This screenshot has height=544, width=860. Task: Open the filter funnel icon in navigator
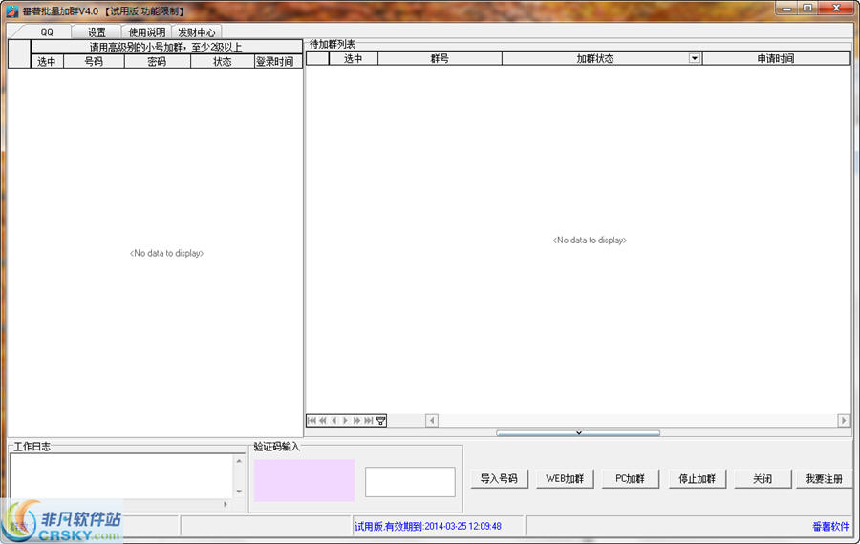(380, 421)
